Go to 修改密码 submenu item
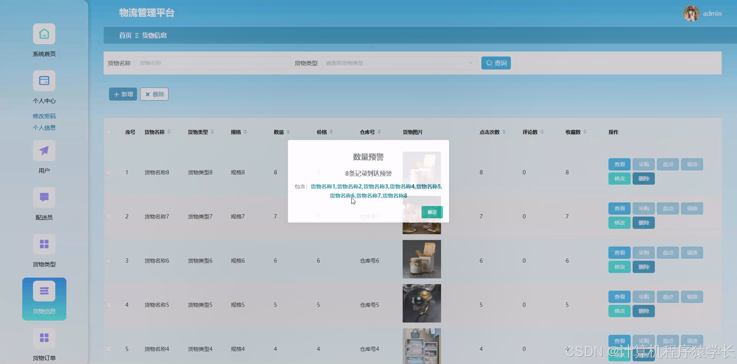 click(x=44, y=116)
